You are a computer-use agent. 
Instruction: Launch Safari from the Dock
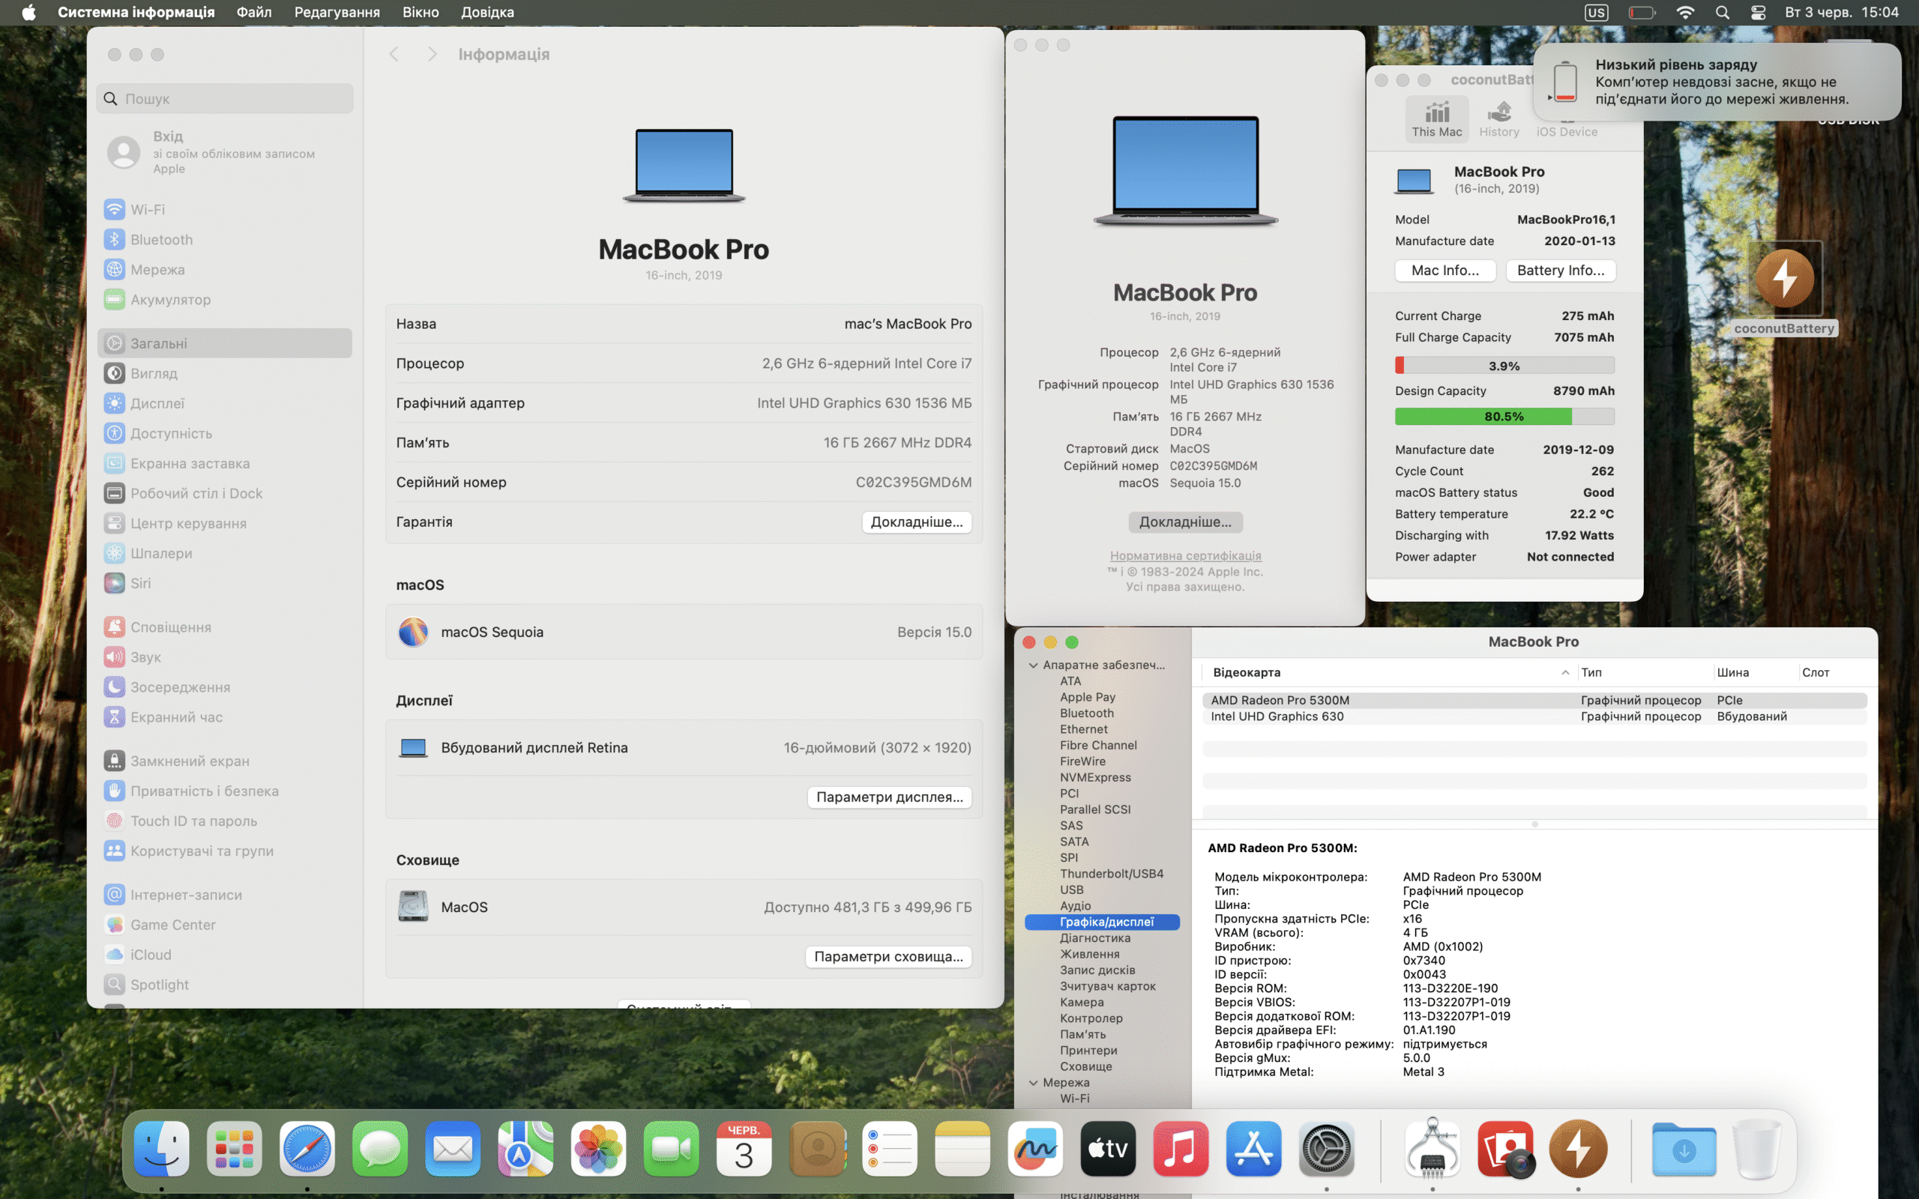click(x=307, y=1148)
